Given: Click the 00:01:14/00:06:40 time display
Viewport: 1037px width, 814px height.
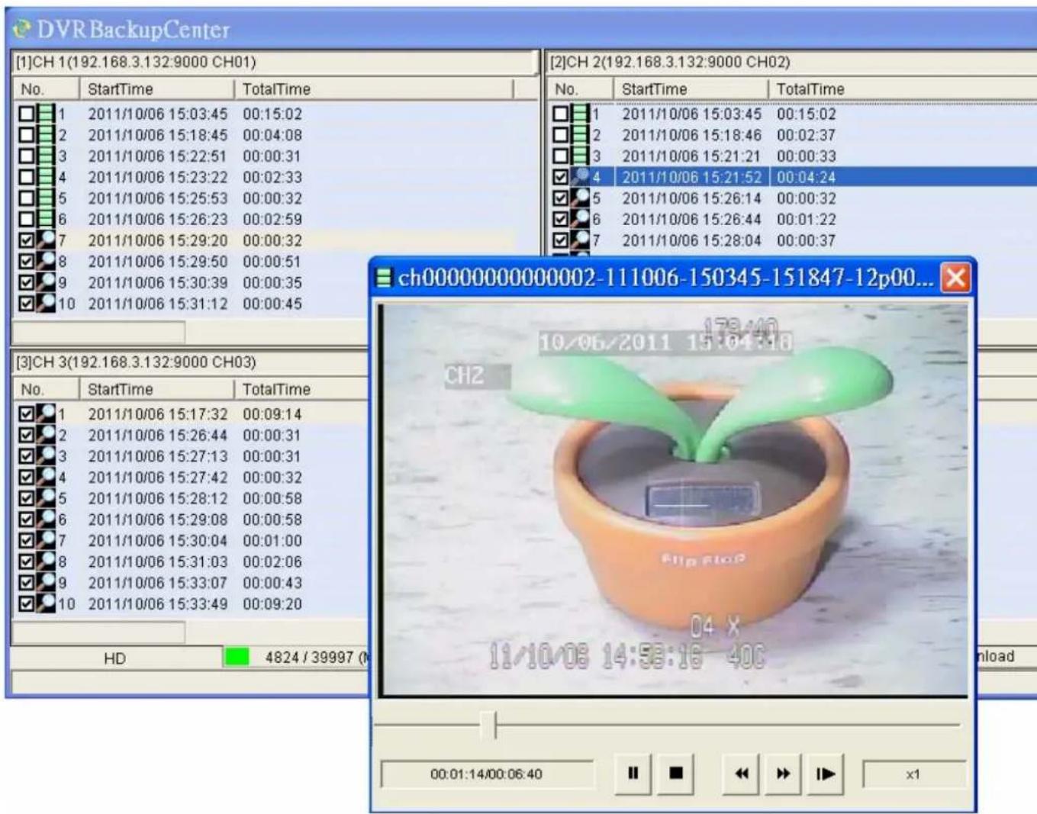Looking at the screenshot, I should click(486, 774).
